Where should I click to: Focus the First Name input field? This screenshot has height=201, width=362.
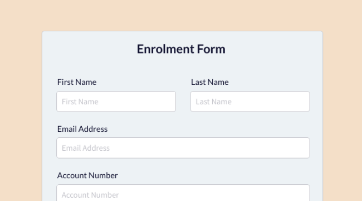[x=116, y=102]
